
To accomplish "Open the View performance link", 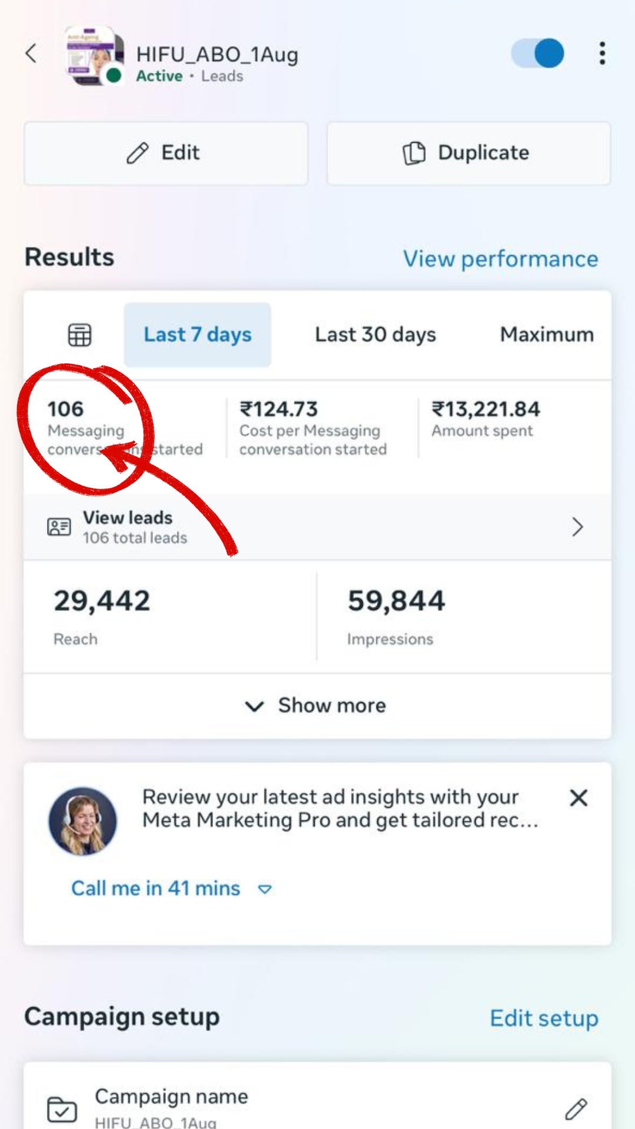I will pyautogui.click(x=500, y=259).
